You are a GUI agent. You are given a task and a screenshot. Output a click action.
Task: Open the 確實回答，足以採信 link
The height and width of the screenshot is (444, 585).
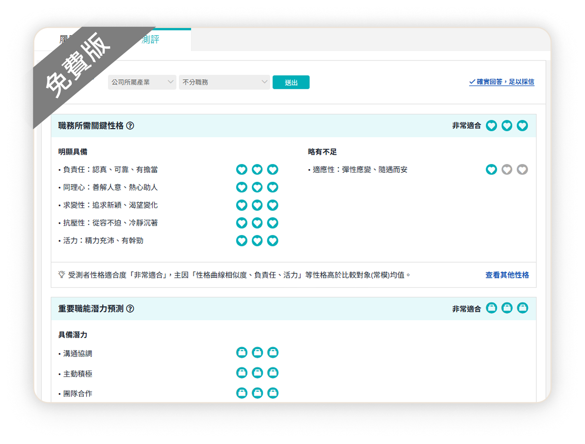click(501, 82)
